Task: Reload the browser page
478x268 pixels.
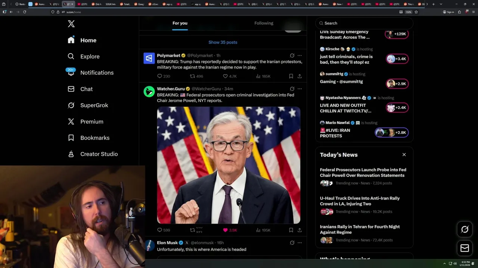Action: 25,12
